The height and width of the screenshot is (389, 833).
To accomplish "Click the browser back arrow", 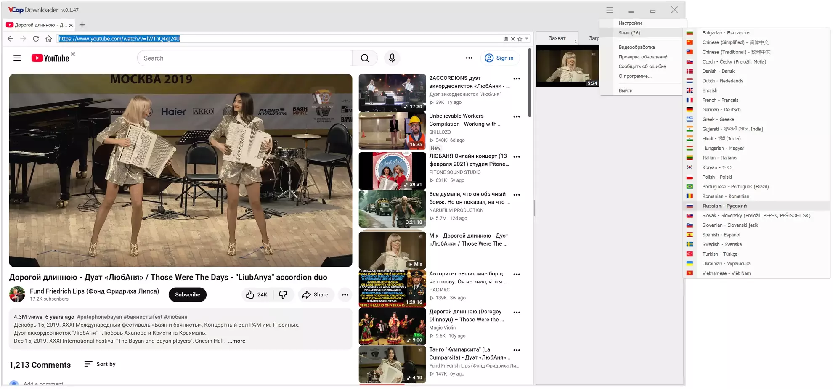I will tap(11, 39).
